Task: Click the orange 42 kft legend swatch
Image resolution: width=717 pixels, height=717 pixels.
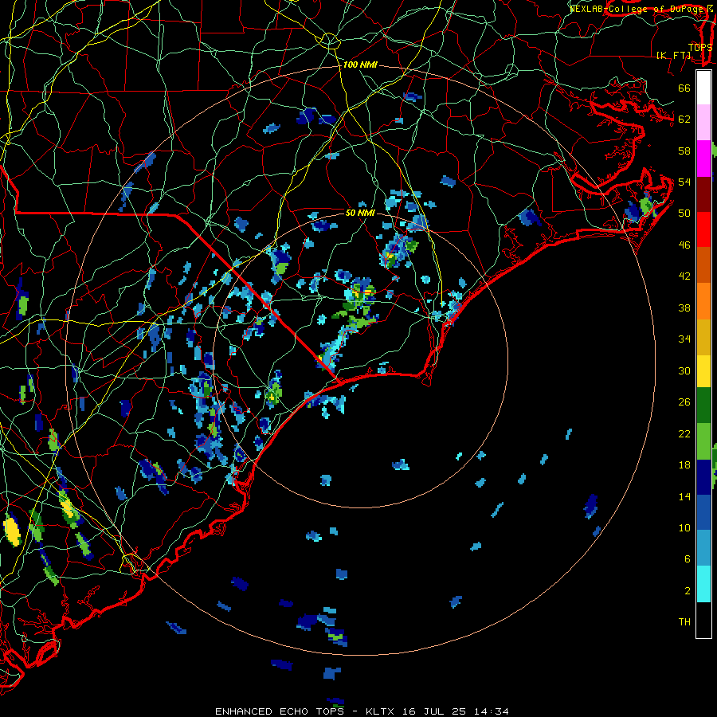Action: (703, 301)
